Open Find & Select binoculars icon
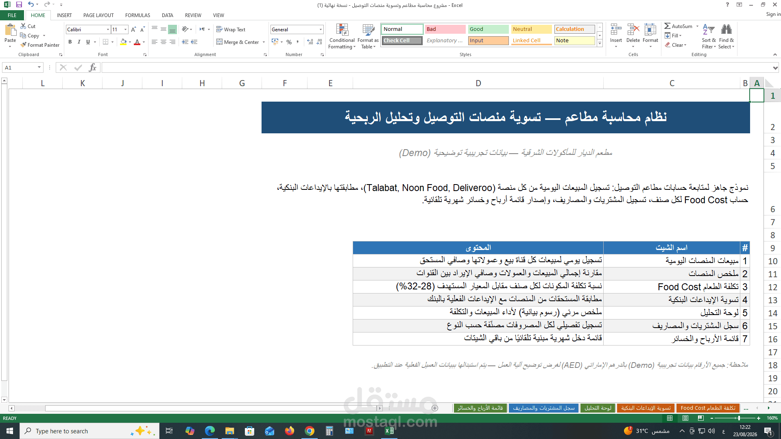 726,30
